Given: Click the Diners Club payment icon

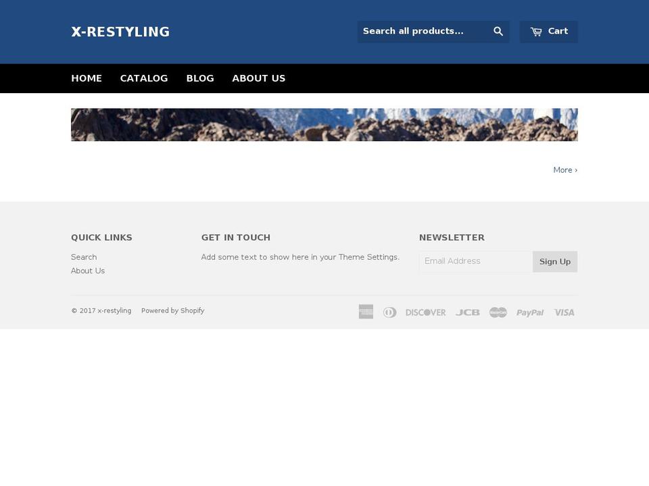Looking at the screenshot, I should pyautogui.click(x=389, y=312).
